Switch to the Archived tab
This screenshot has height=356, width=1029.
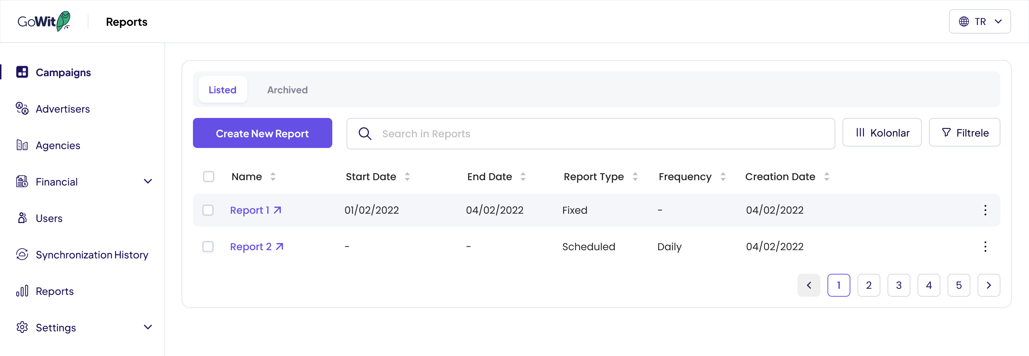pos(287,90)
